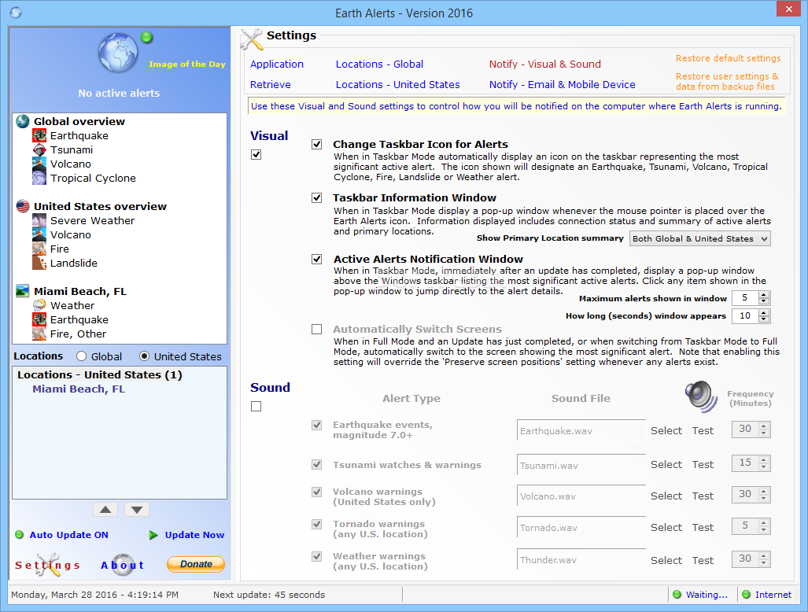Screen dimensions: 808x612
Task: Click the About globe icon
Action: (x=123, y=565)
